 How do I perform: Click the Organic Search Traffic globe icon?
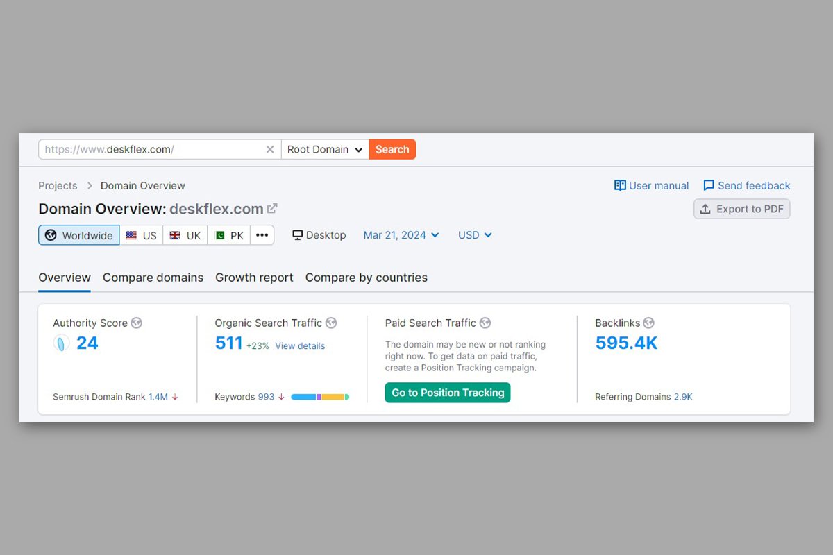coord(331,323)
